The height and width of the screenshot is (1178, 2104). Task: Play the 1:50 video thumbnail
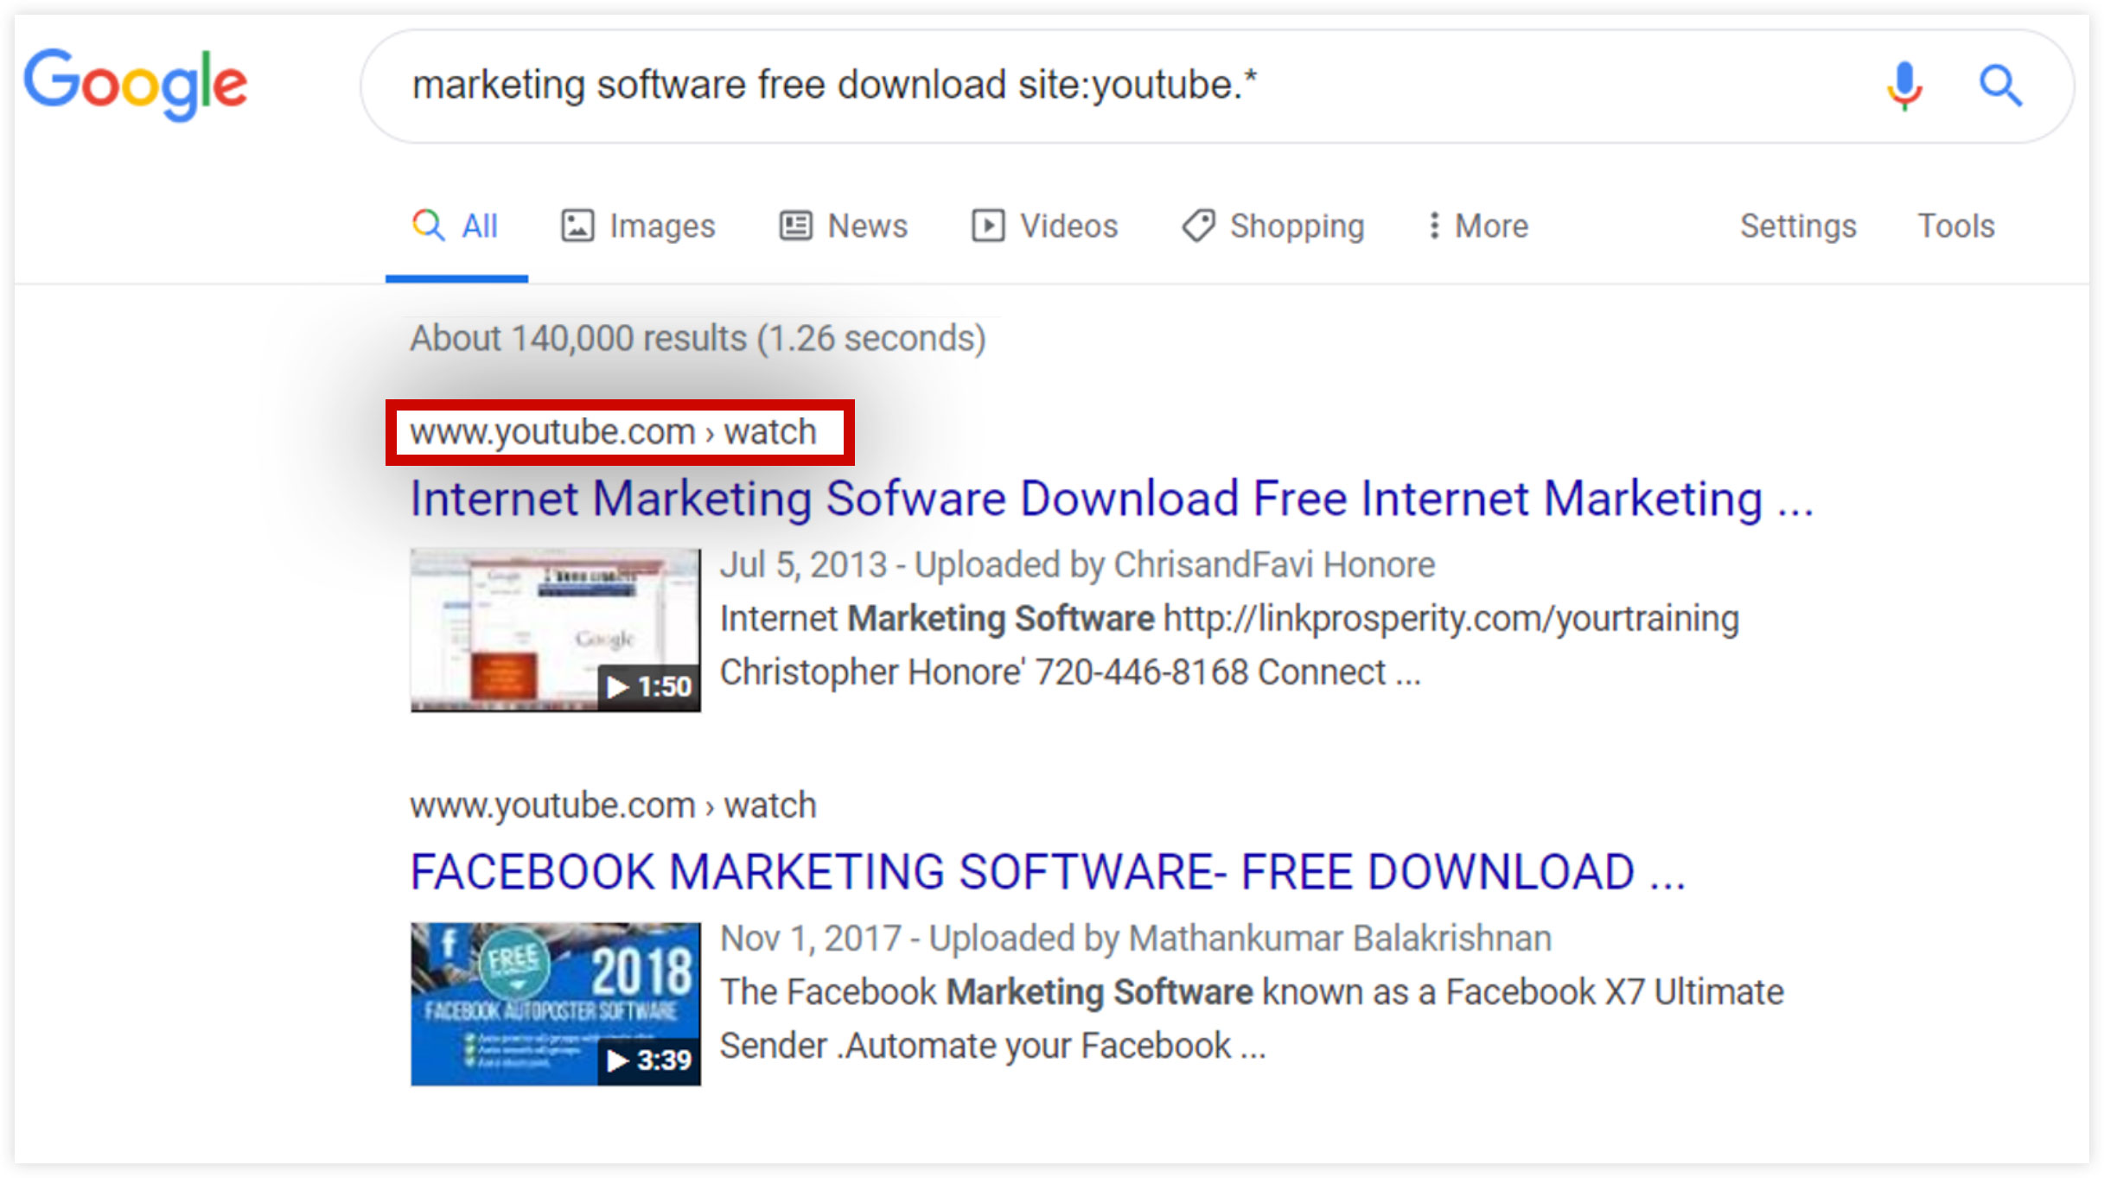click(556, 630)
